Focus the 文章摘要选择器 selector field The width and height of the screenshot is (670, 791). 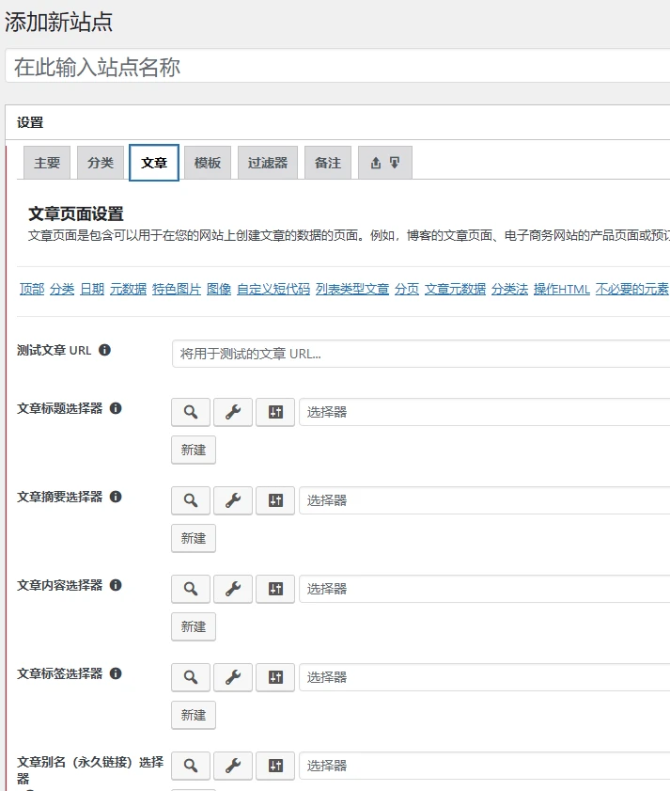(x=485, y=500)
